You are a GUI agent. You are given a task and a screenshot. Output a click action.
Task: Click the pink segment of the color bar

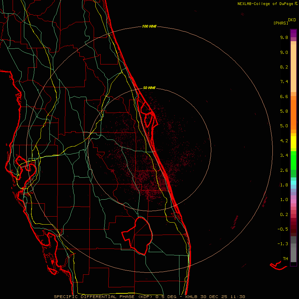[x=293, y=201]
